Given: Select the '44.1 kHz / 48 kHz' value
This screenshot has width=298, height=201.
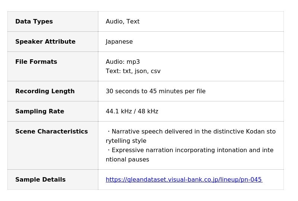Looking at the screenshot, I should tap(132, 112).
